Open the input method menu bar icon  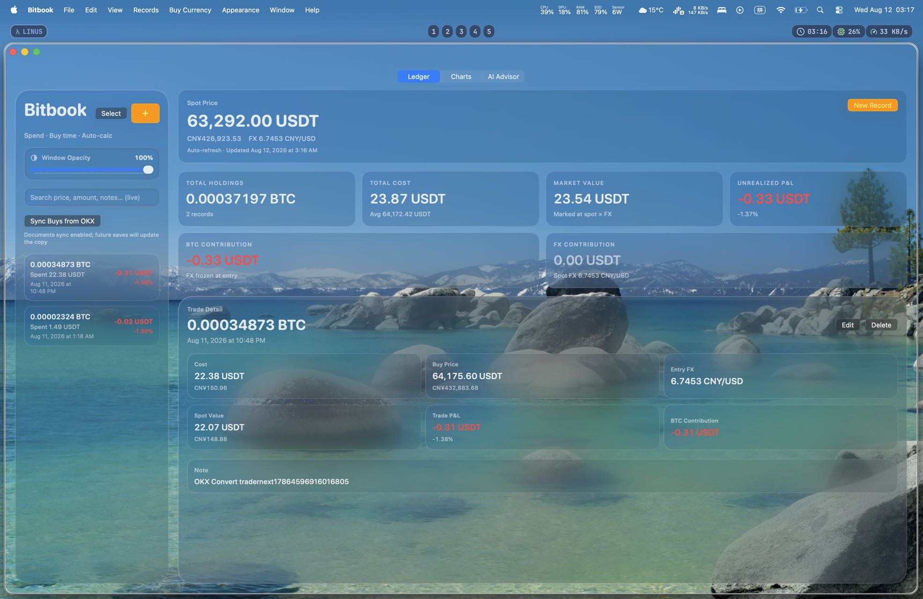click(x=760, y=10)
